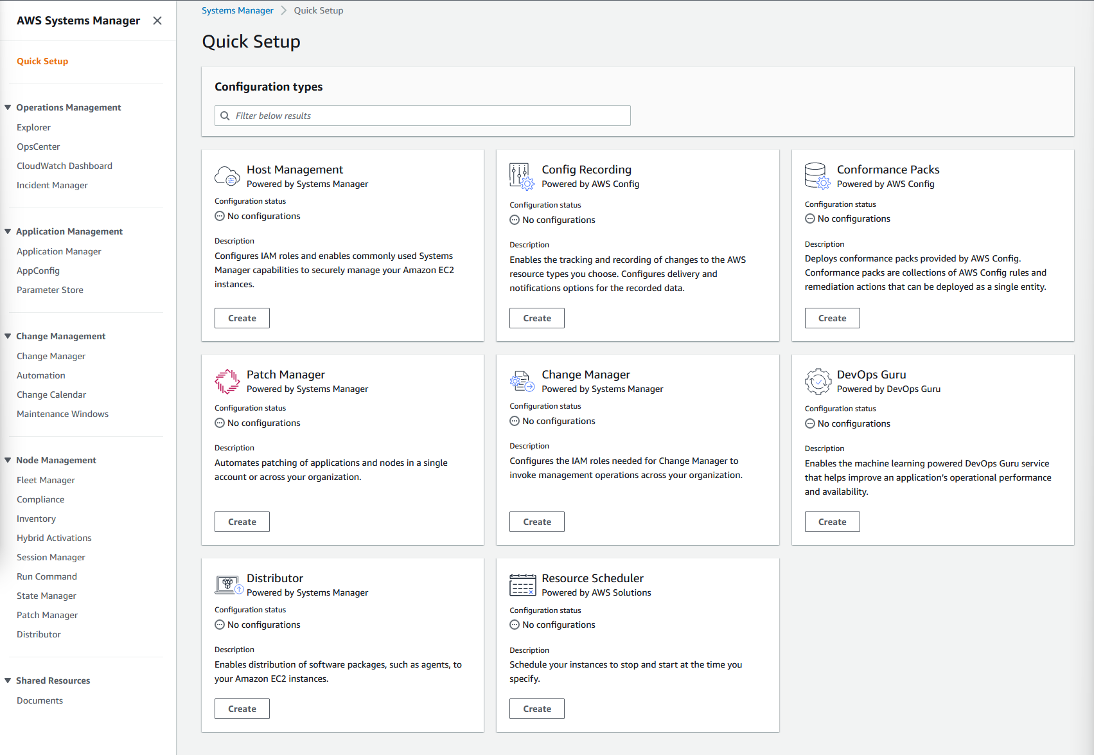Open Session Manager

pyautogui.click(x=51, y=557)
